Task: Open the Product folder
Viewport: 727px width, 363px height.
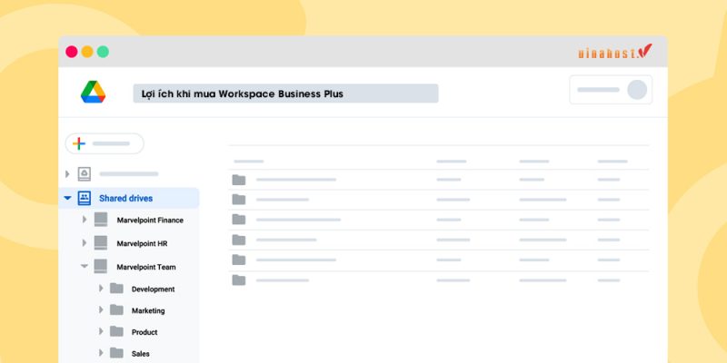Action: coord(144,332)
